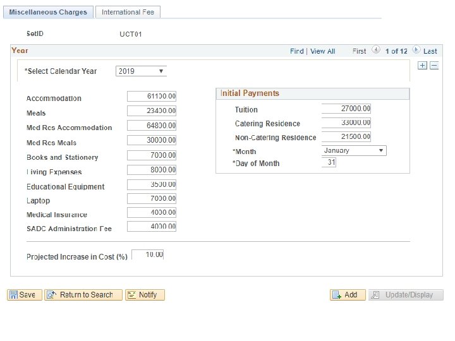Click the Laptop amount field
This screenshot has width=455, height=341.
click(x=152, y=199)
